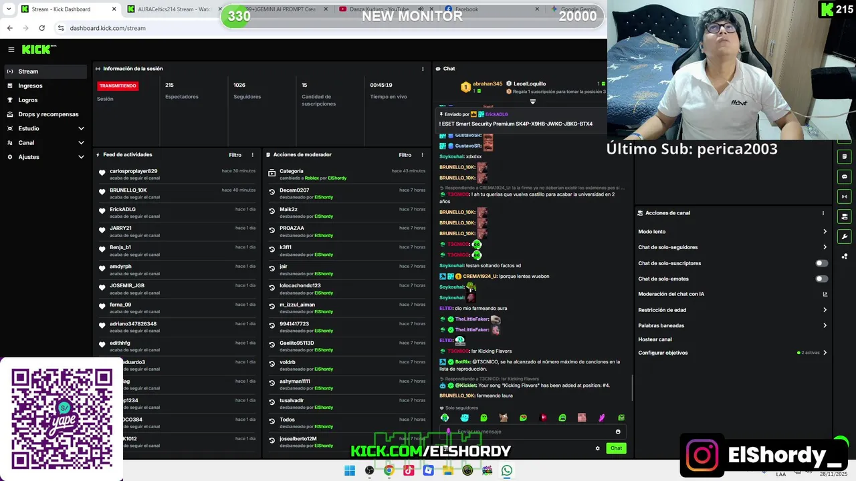Open Chrome from the taskbar
The image size is (856, 481).
(389, 470)
